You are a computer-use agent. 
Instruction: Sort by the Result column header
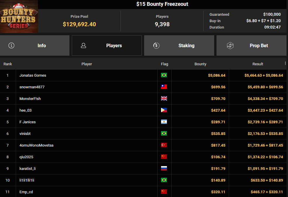(x=258, y=64)
